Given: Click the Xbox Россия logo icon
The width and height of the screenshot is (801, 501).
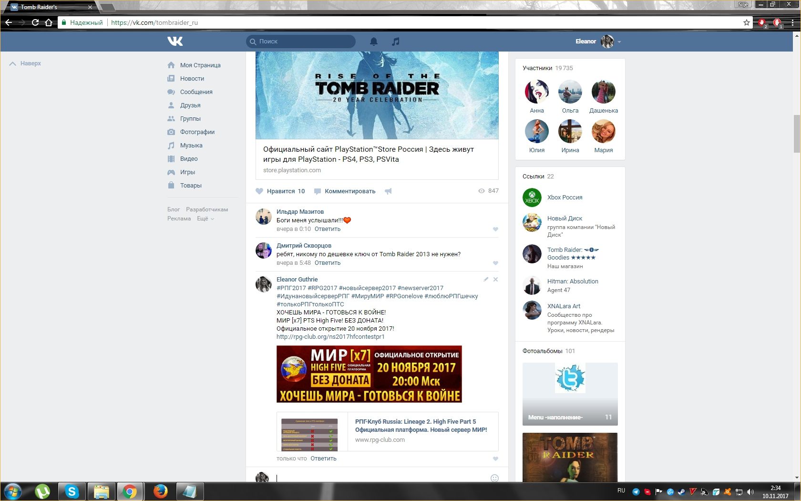Looking at the screenshot, I should pos(532,198).
